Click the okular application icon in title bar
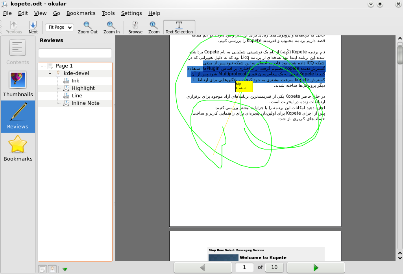403x274 pixels. click(x=4, y=4)
